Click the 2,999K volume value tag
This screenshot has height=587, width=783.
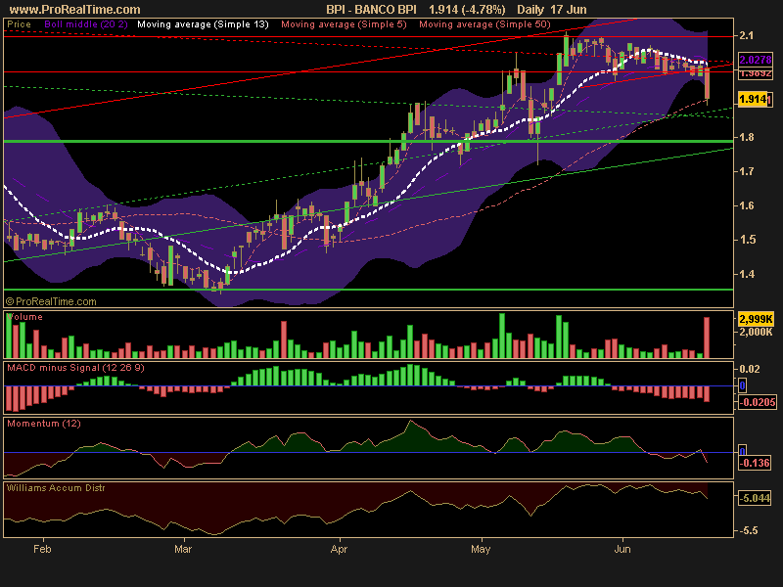pos(756,319)
